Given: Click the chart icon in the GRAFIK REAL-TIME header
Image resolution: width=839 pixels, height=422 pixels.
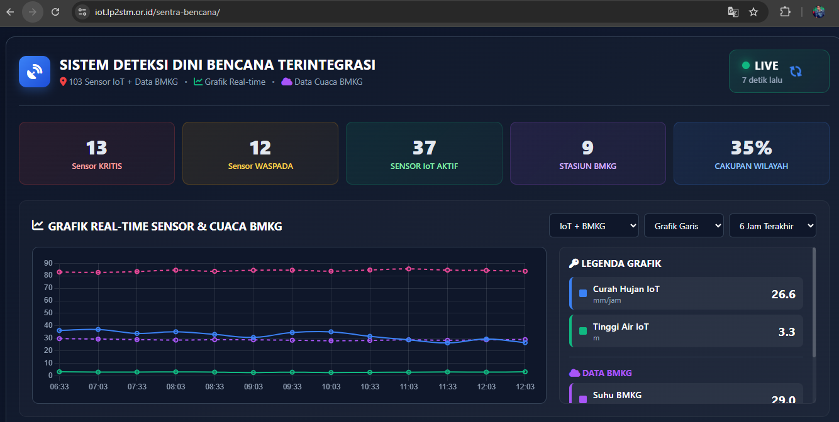Looking at the screenshot, I should (x=38, y=224).
